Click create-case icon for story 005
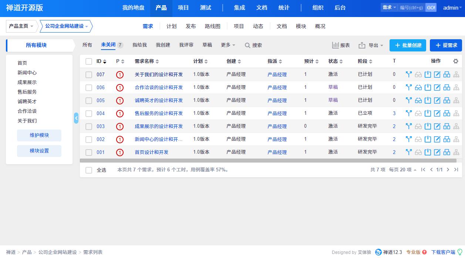 pos(447,100)
